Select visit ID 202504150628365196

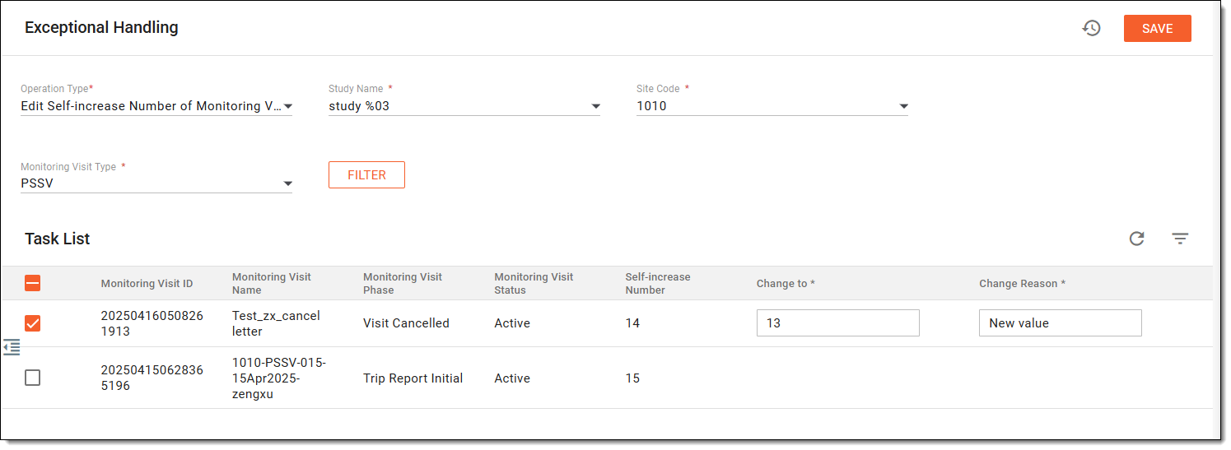pos(152,378)
